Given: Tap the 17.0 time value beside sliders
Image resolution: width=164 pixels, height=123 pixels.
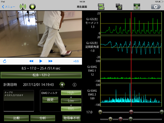Looking at the screenshot, I should click(89, 112).
